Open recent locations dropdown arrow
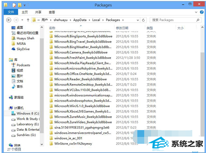 coord(22,20)
